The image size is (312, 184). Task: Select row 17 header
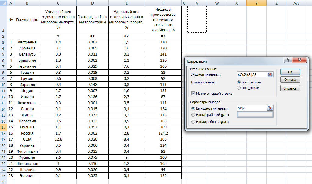pyautogui.click(x=4, y=127)
